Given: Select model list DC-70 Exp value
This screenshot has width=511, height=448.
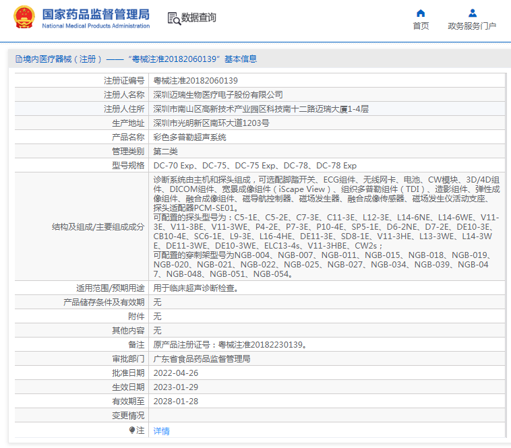Looking at the screenshot, I should coord(255,166).
